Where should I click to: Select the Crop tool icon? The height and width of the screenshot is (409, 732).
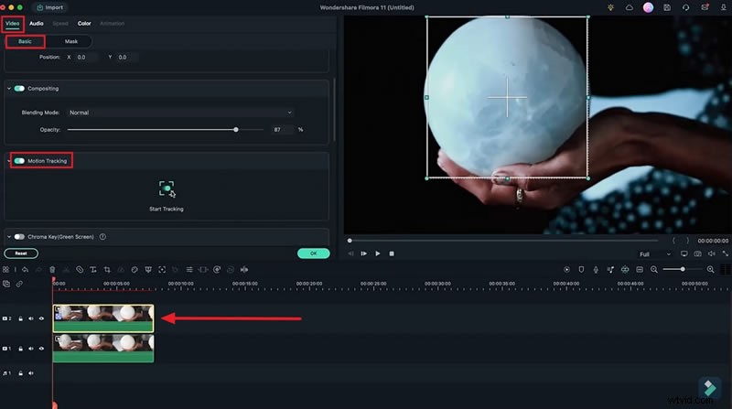pos(107,269)
